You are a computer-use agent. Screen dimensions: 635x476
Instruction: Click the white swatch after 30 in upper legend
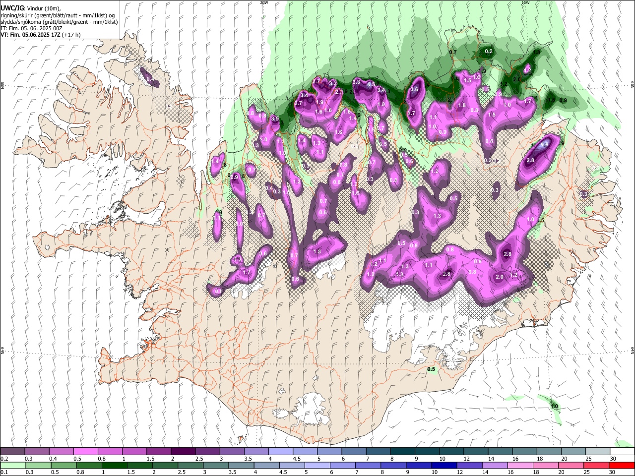coord(621,451)
